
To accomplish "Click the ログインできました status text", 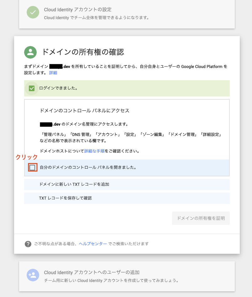I will tap(58, 88).
